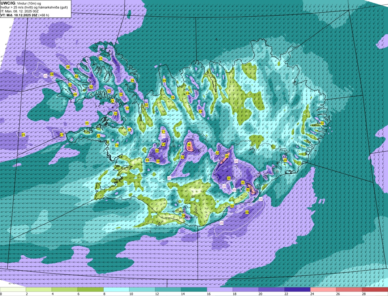
Task: Click the title line "UWC/IG: Vindur (10m) og"
Action: click(x=21, y=3)
